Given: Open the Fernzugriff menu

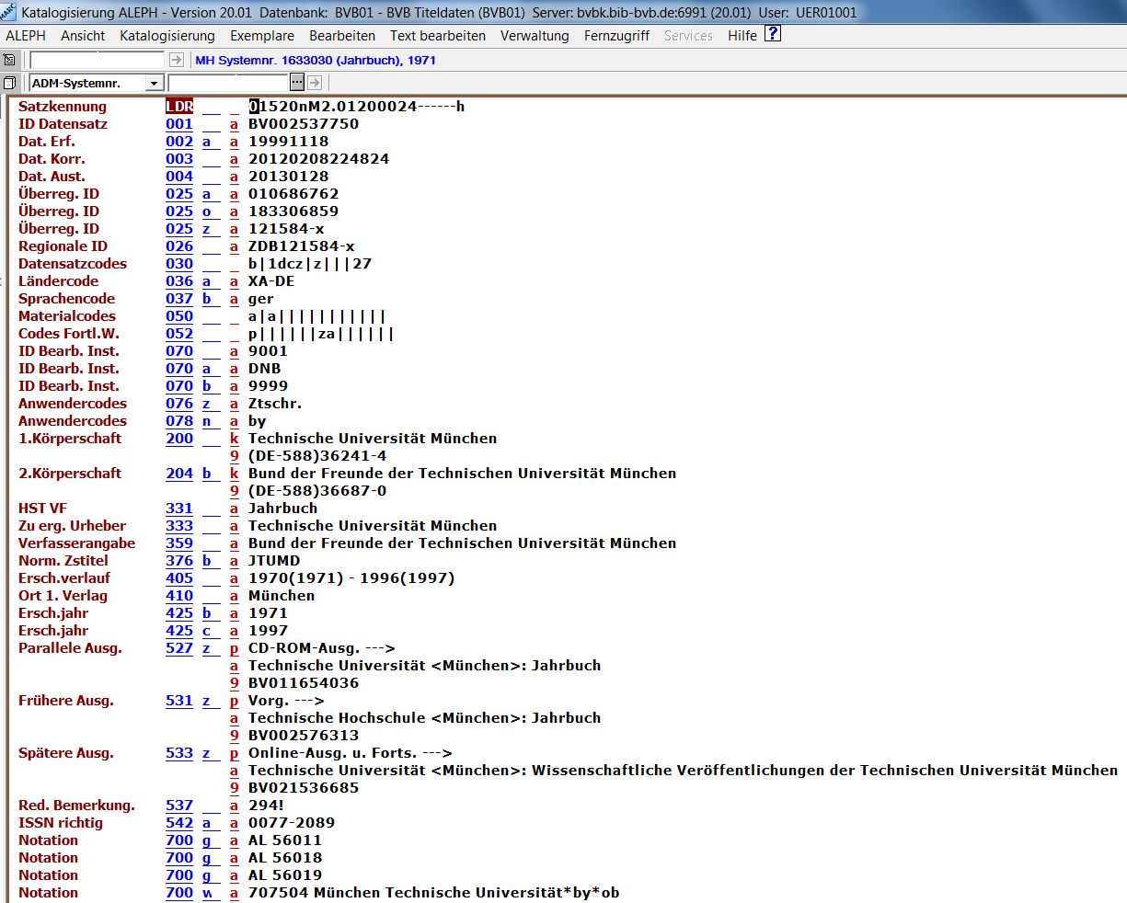Looking at the screenshot, I should 616,36.
